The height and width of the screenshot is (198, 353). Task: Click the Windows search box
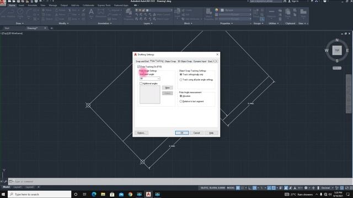pos(39,194)
